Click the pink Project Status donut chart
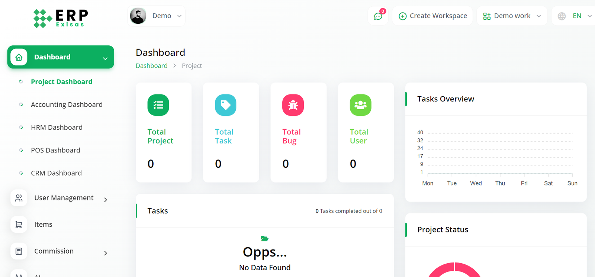595x277 pixels. [454, 269]
